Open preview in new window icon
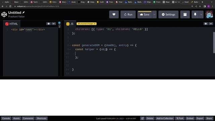 point(142,118)
